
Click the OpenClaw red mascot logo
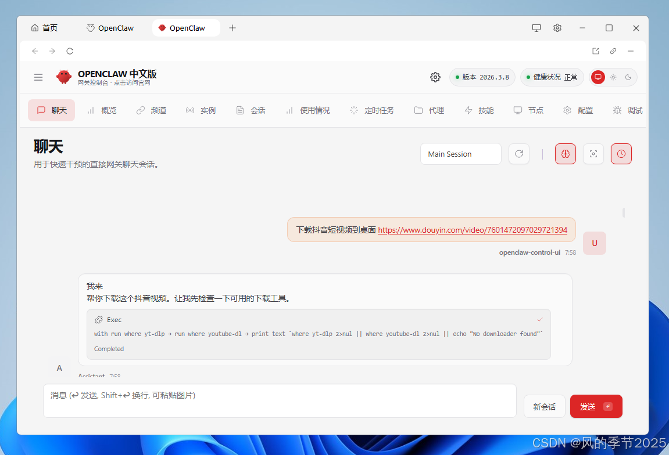[x=63, y=77]
